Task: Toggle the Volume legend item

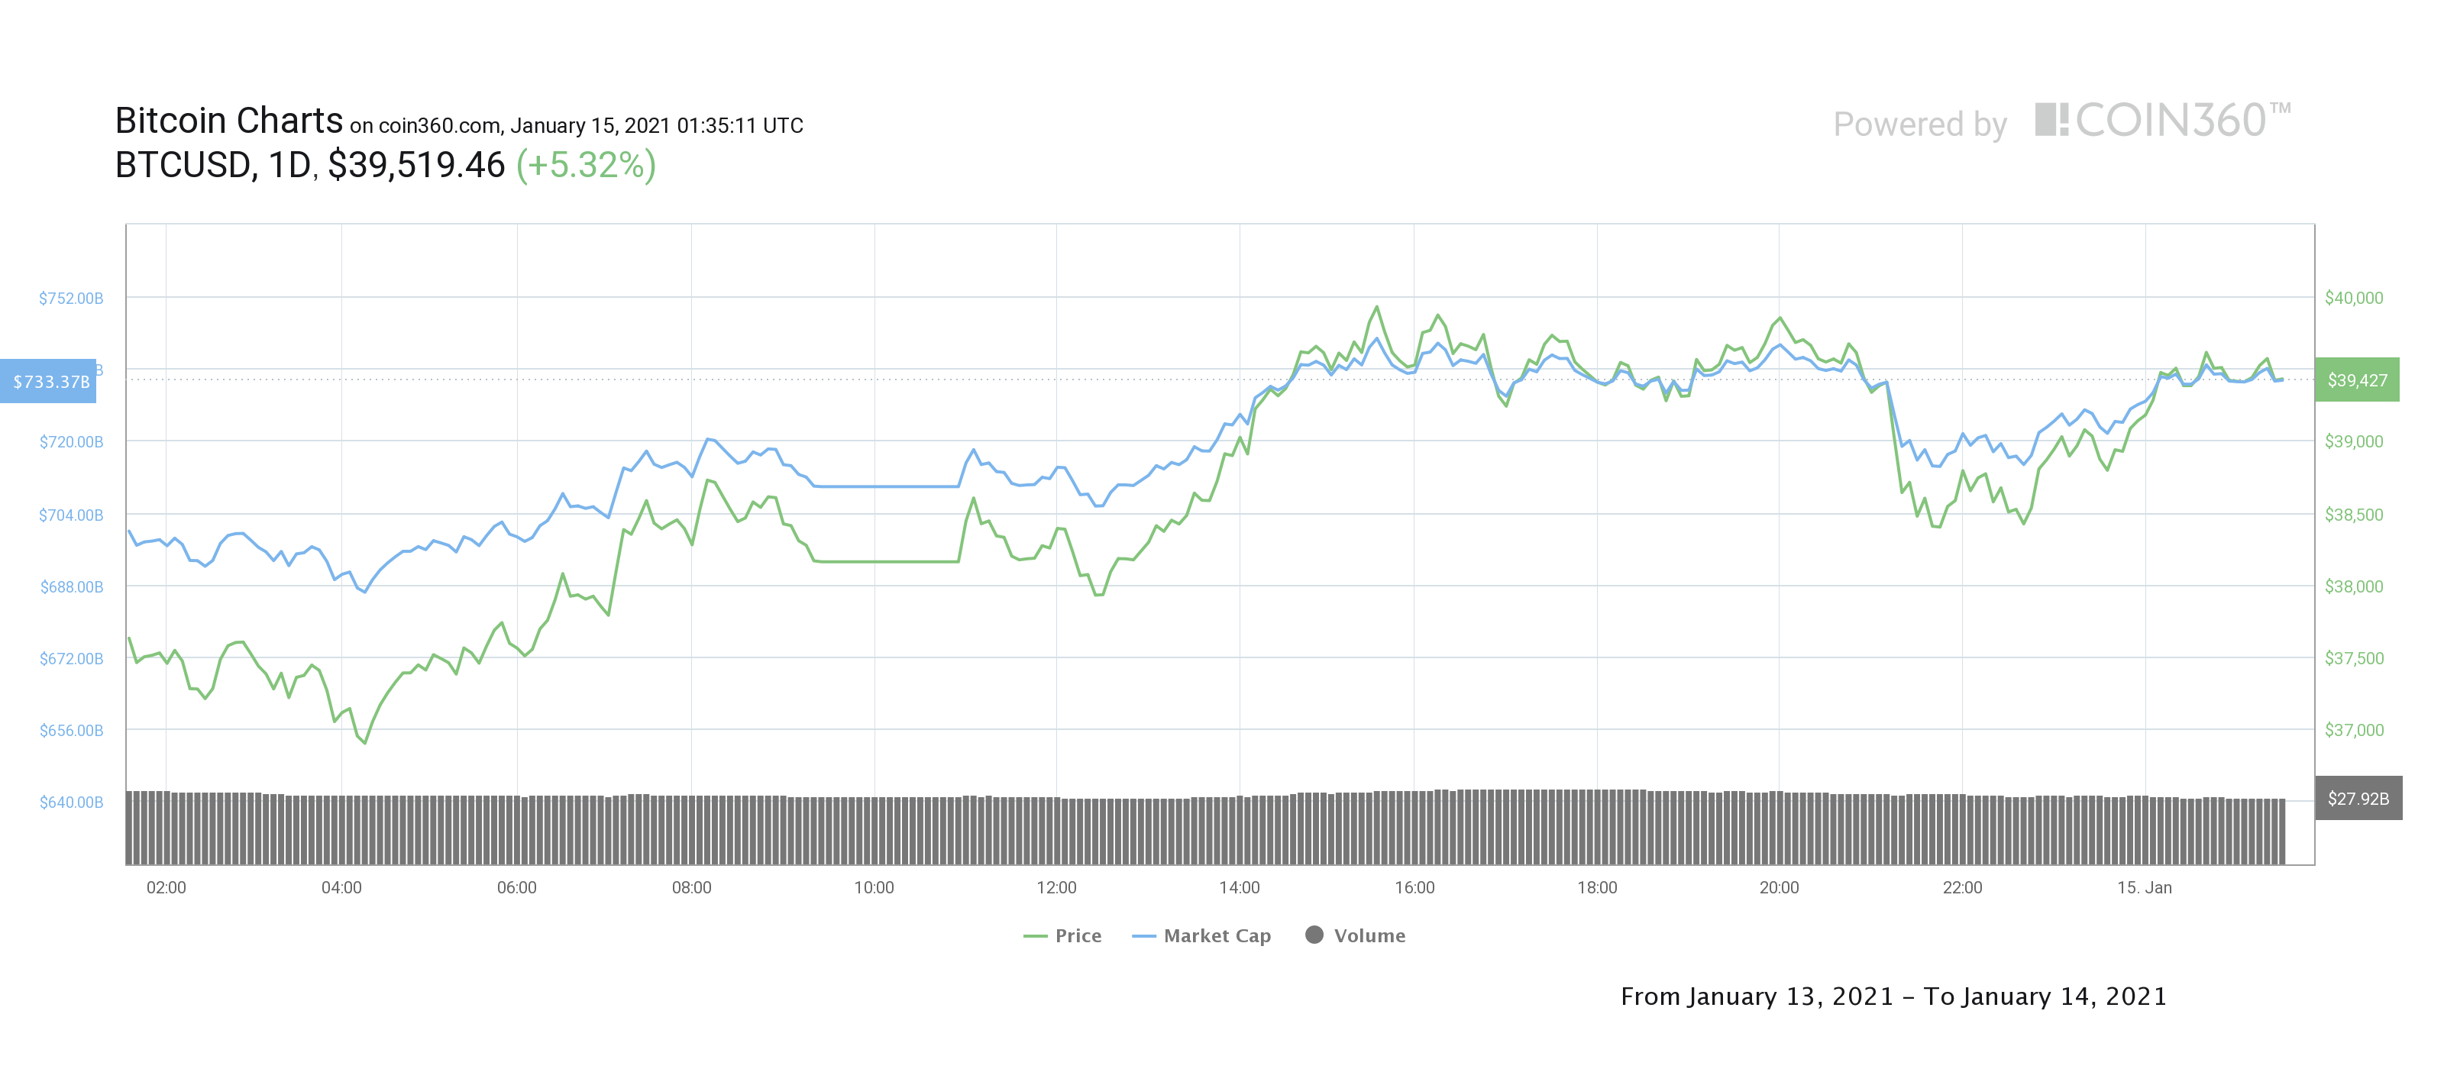Action: tap(1355, 935)
